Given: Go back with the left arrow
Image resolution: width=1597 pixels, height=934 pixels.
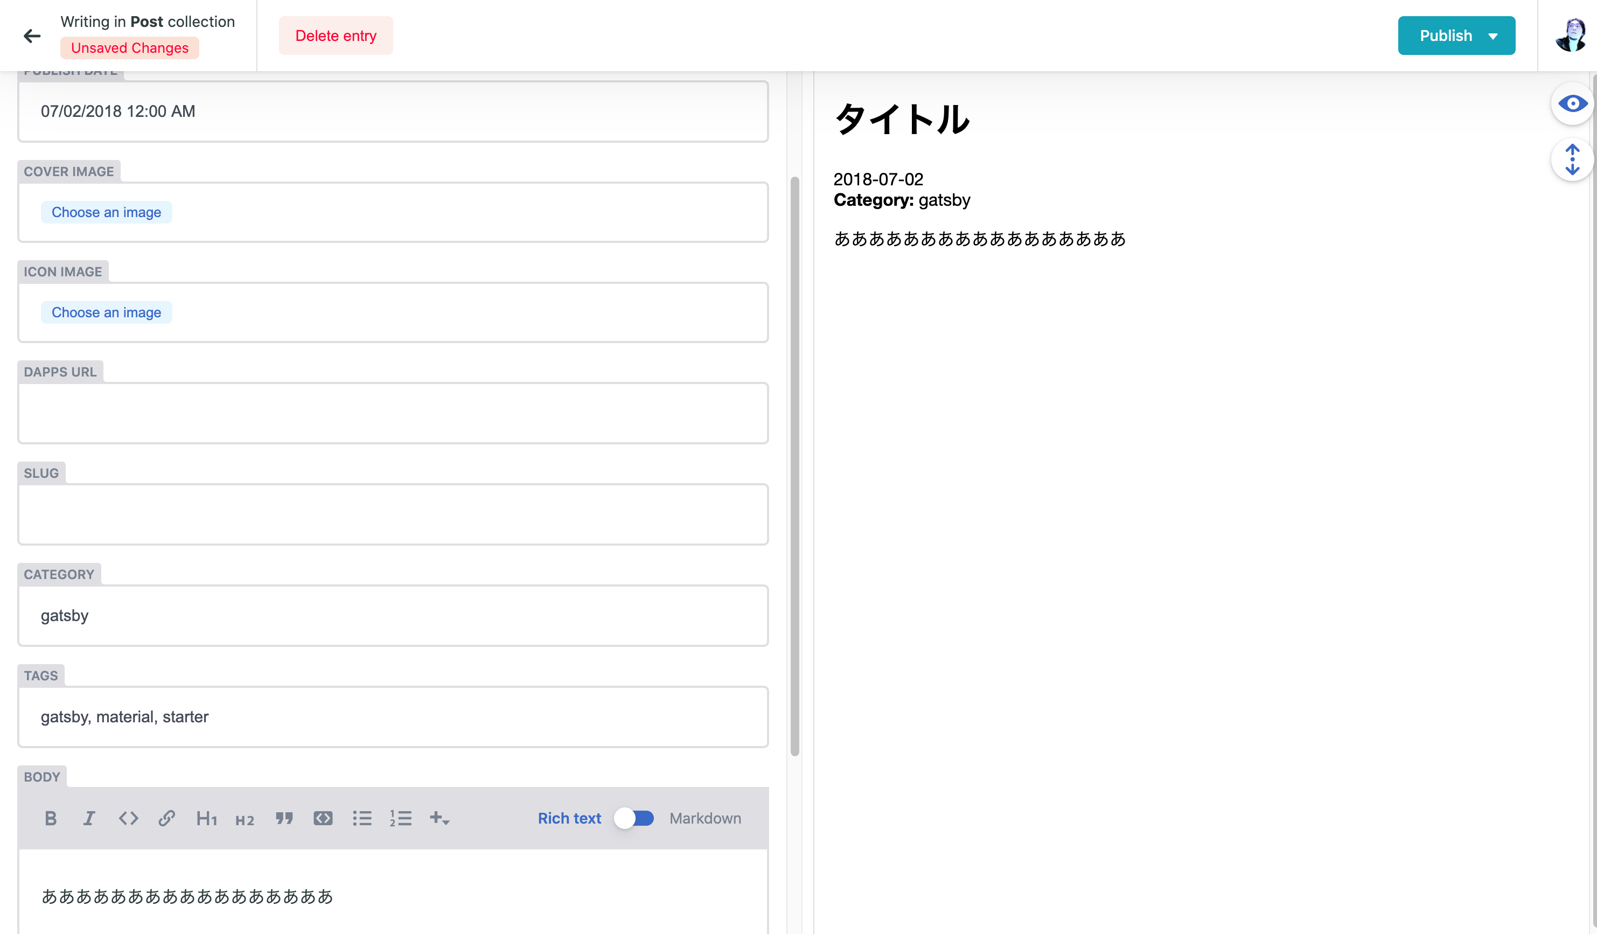Looking at the screenshot, I should pyautogui.click(x=32, y=36).
